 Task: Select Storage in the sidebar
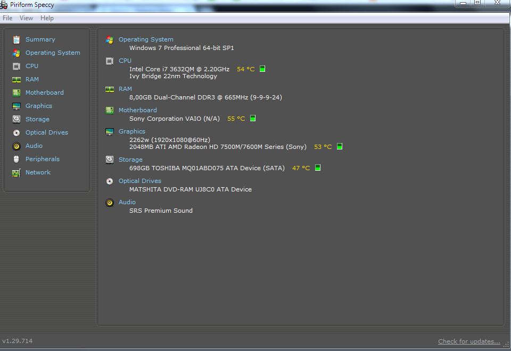[37, 119]
